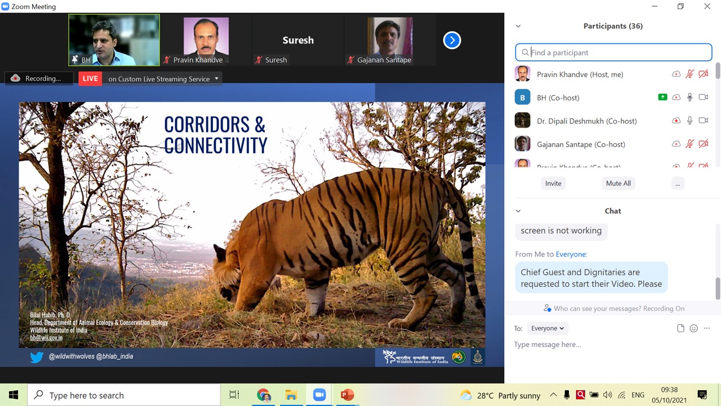Open the chat three-dots more options
The image size is (721, 406).
point(707,328)
